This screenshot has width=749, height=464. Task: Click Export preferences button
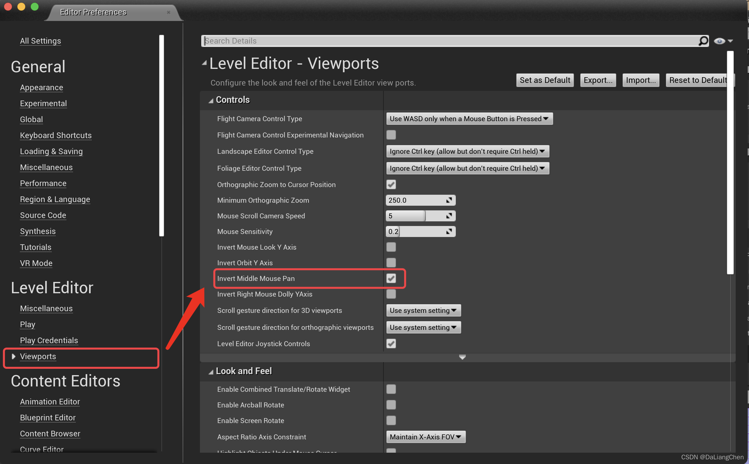tap(598, 81)
